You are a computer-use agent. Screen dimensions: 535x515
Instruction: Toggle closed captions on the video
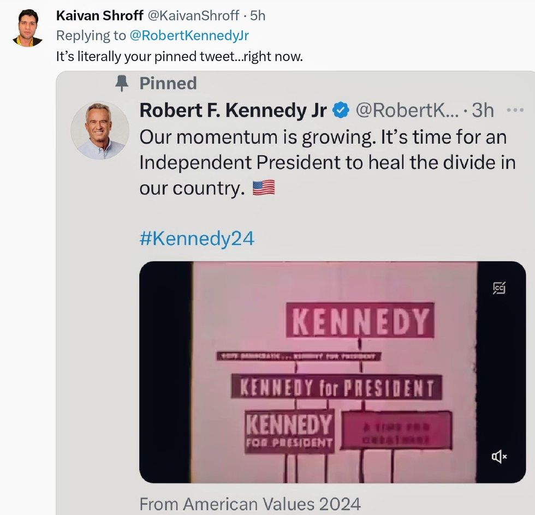(x=498, y=288)
